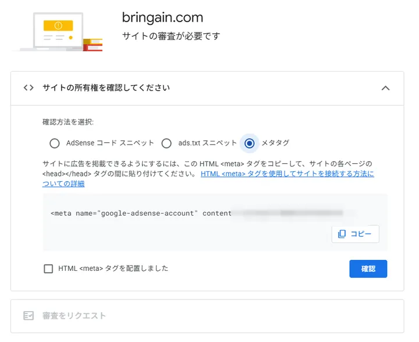
Task: Click the サイトの審査が必要です status text
Action: tap(171, 36)
